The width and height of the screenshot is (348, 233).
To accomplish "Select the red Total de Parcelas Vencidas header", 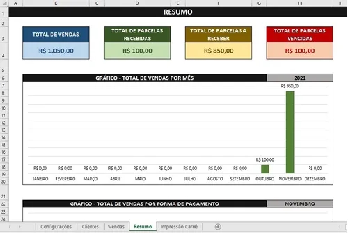I will 300,34.
